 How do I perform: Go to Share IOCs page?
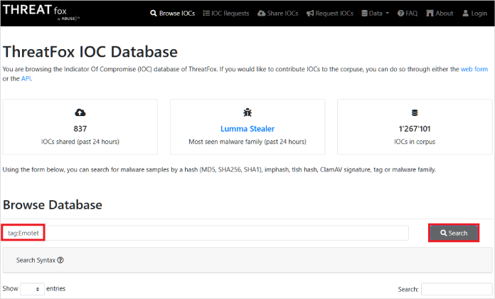[278, 14]
